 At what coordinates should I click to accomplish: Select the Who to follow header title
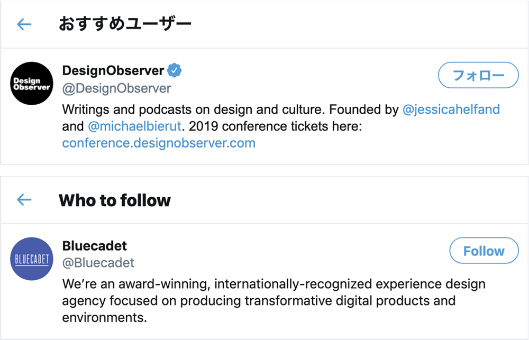tap(115, 200)
